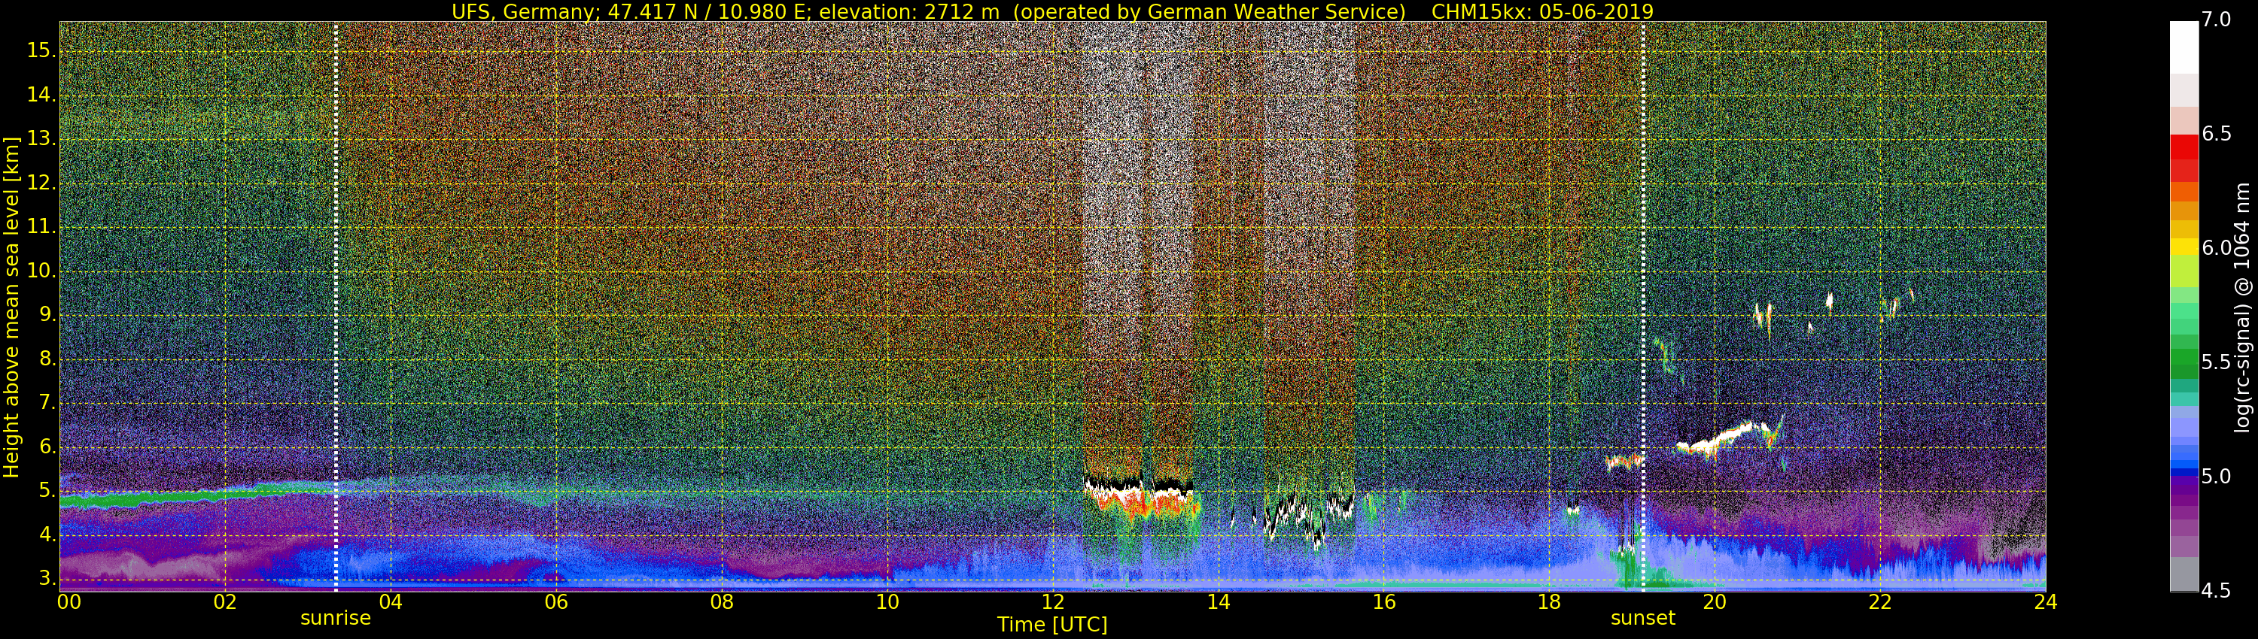Click the gray segment at the colorbar bottom

(2184, 574)
